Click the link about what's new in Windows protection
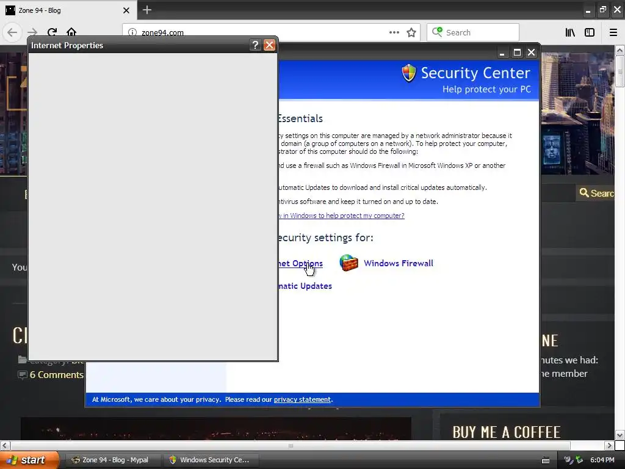The width and height of the screenshot is (625, 469). coord(342,216)
